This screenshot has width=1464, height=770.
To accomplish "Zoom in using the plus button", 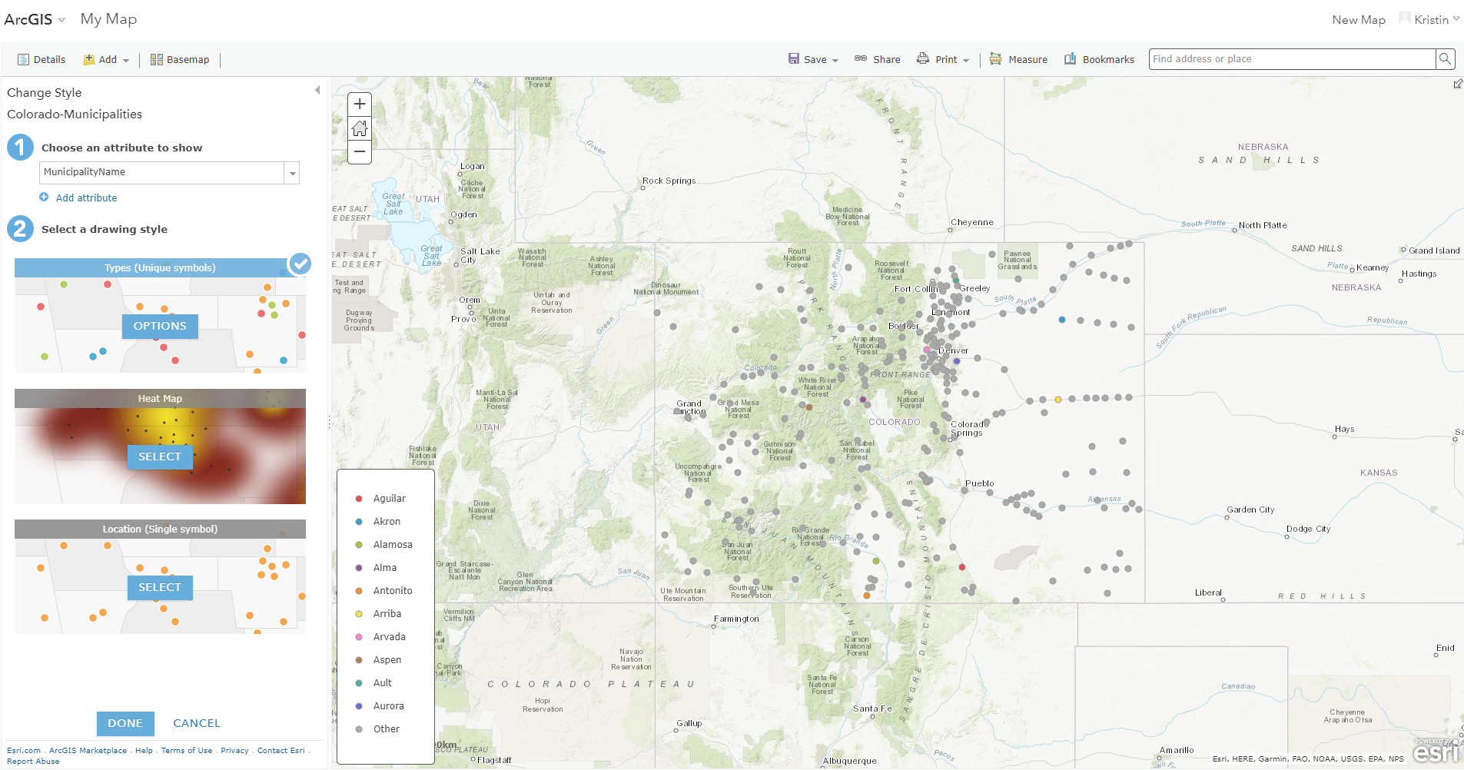I will click(x=359, y=104).
